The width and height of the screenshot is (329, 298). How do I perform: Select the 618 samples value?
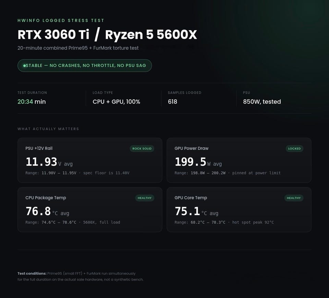(x=172, y=102)
